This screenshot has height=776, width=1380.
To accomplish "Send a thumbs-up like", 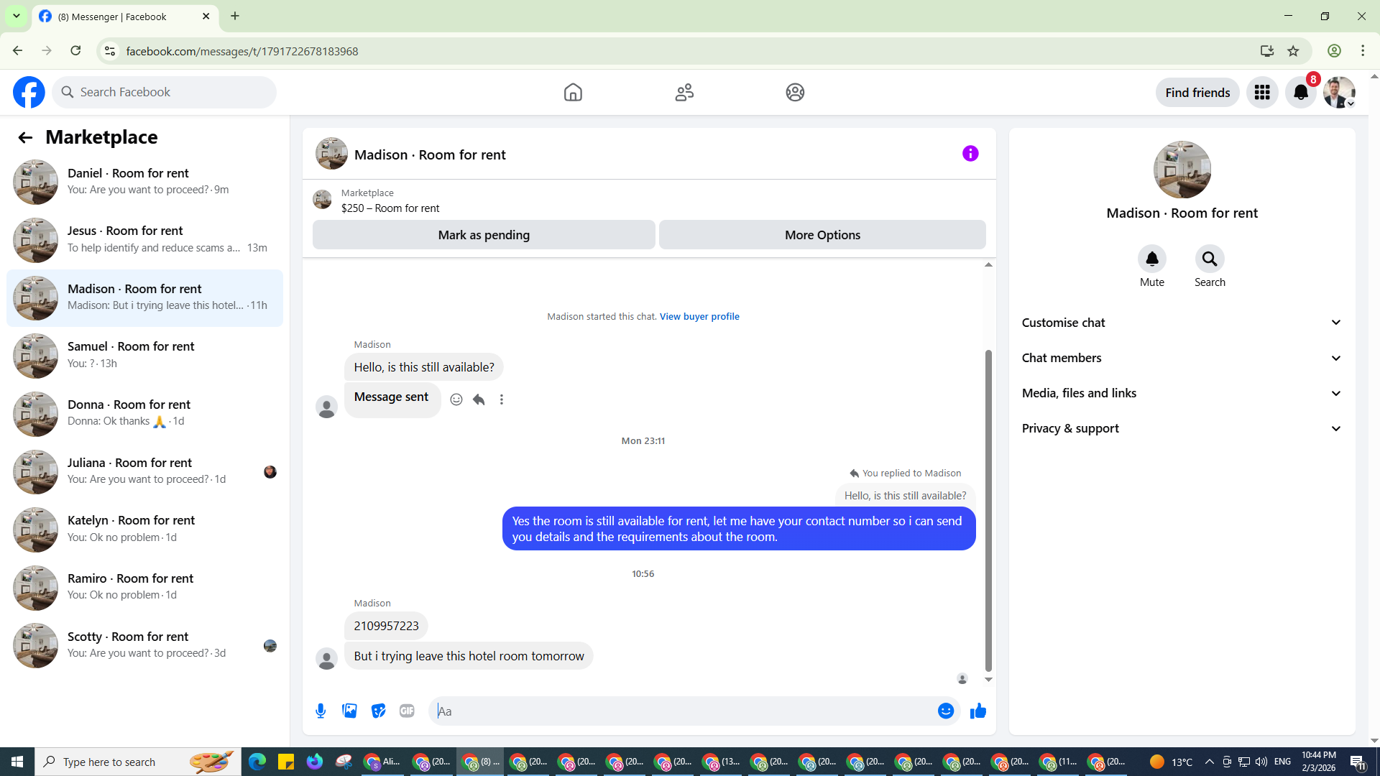I will tap(978, 711).
